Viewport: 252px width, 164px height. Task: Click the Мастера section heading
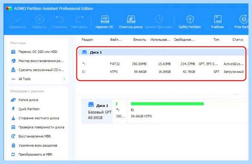click(18, 43)
